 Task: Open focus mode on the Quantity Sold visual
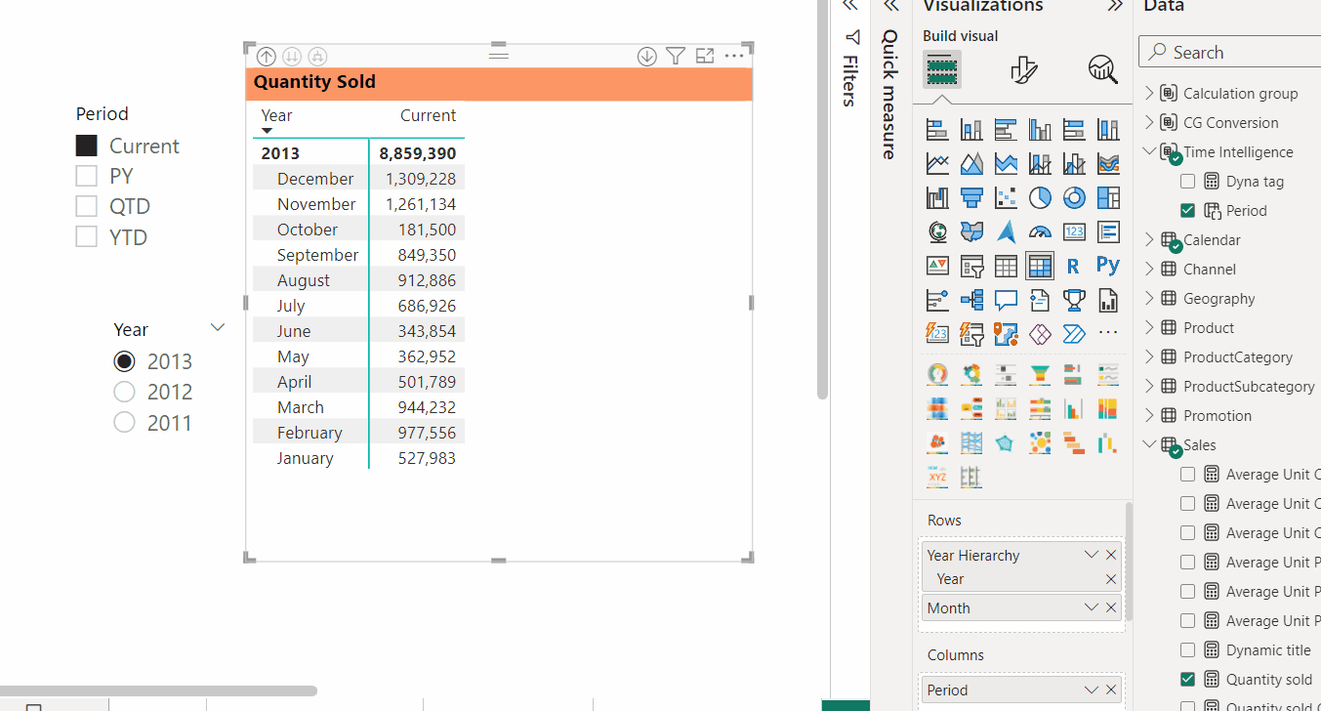tap(705, 56)
